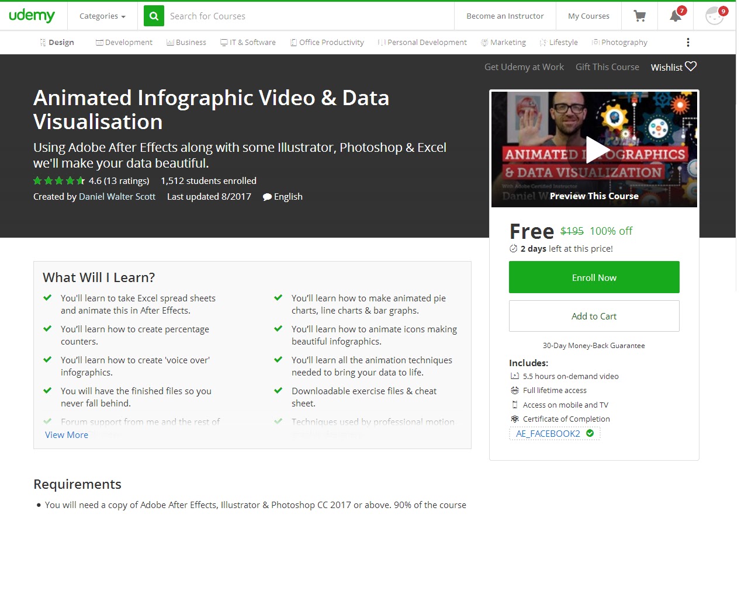Select the Photography category
Image resolution: width=748 pixels, height=598 pixels.
coord(619,42)
